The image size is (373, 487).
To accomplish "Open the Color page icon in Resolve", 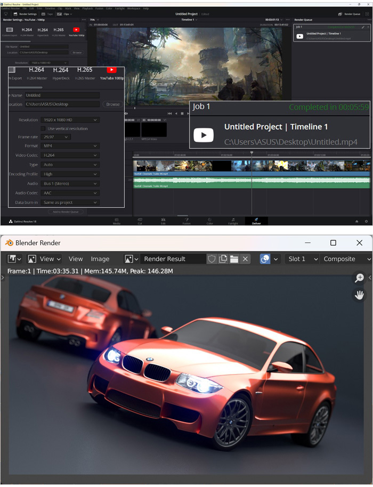I will [x=209, y=221].
